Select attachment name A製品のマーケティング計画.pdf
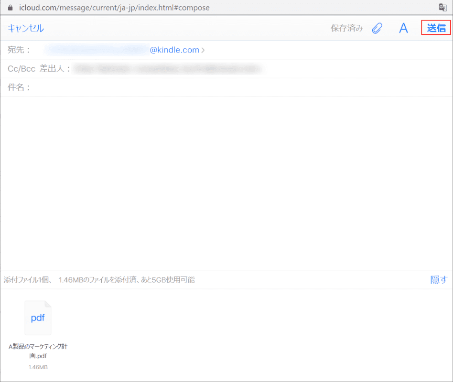Viewport: 453px width, 382px height. (x=38, y=351)
